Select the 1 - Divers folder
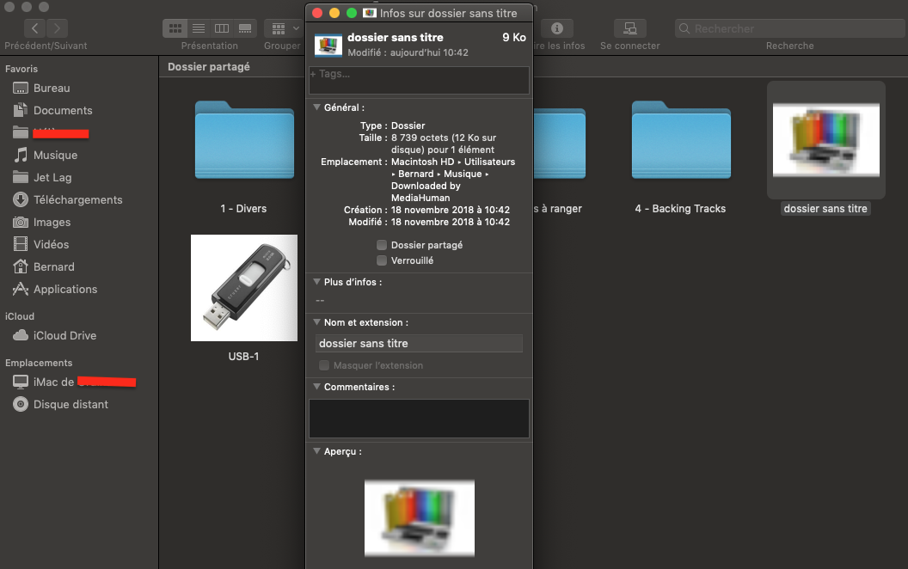Screen dimensions: 908x569 point(244,140)
